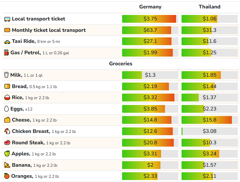Click the banana icon
Image resolution: width=240 pixels, height=182 pixels.
pos(7,165)
